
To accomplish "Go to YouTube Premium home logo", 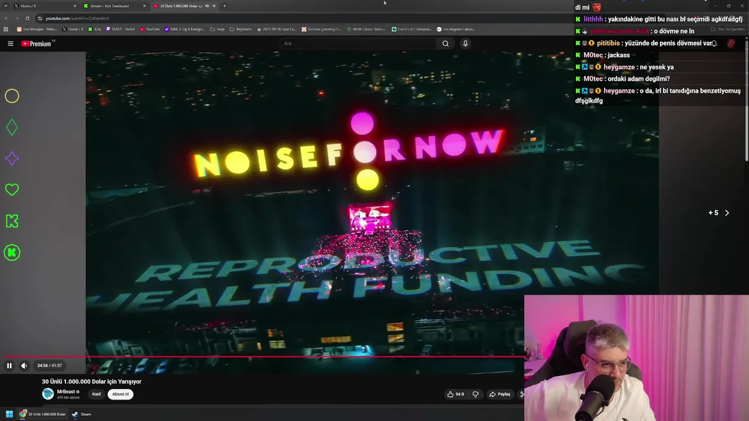I will (36, 43).
